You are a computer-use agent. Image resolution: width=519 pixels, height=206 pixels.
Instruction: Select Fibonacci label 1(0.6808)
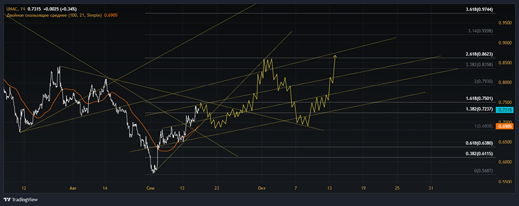coord(483,126)
